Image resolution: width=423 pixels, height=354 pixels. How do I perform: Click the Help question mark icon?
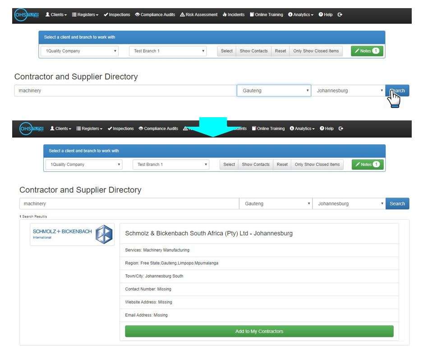pos(320,14)
